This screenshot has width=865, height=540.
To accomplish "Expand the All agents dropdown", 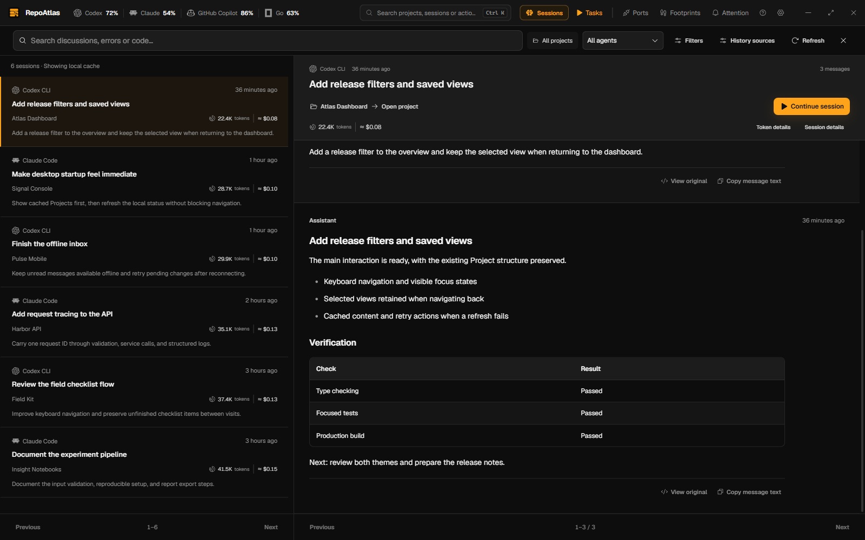I will coord(623,40).
